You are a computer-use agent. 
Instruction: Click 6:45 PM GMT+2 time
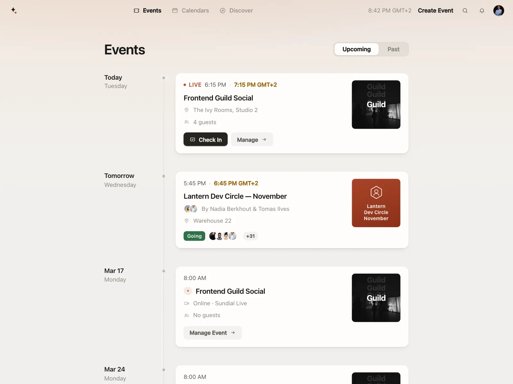click(236, 183)
